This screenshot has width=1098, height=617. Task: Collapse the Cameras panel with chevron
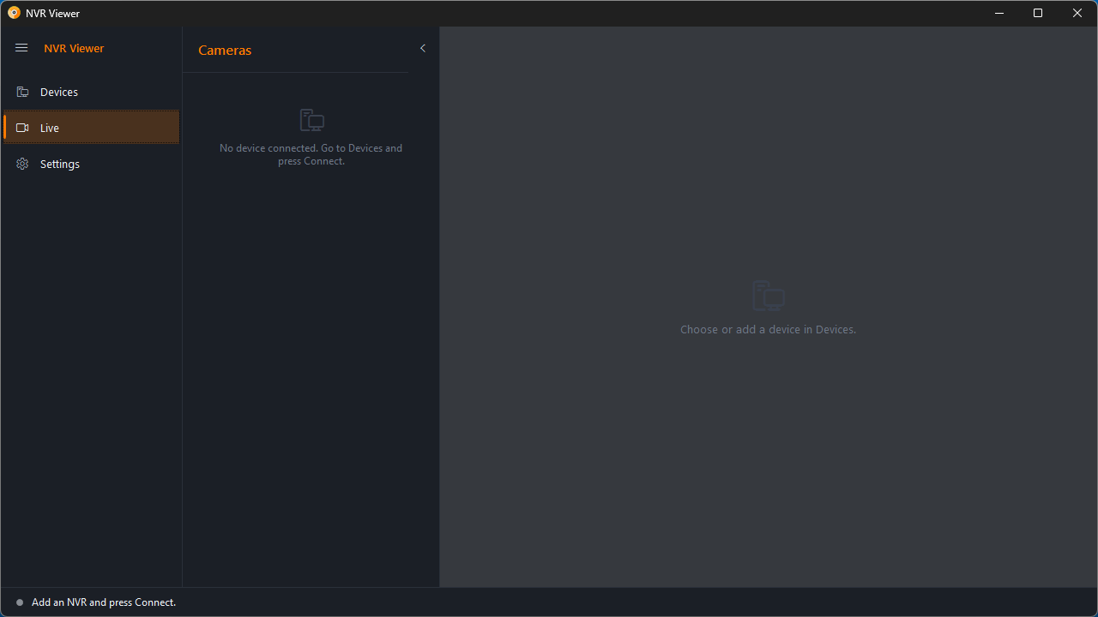click(x=422, y=48)
